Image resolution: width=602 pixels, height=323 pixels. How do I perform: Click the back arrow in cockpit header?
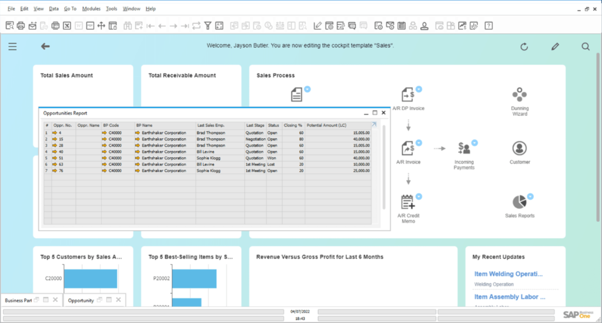click(45, 47)
